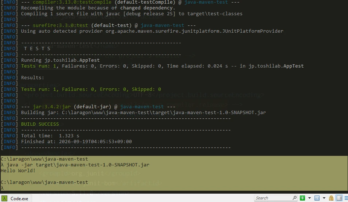348x202 pixels.
Task: Select the Code.exe console tab
Action: 16,198
